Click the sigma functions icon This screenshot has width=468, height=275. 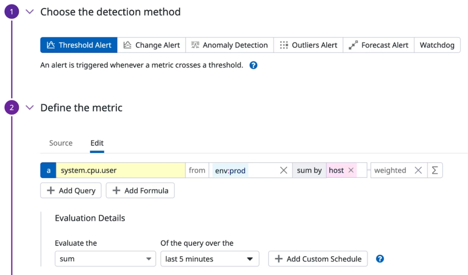click(435, 171)
